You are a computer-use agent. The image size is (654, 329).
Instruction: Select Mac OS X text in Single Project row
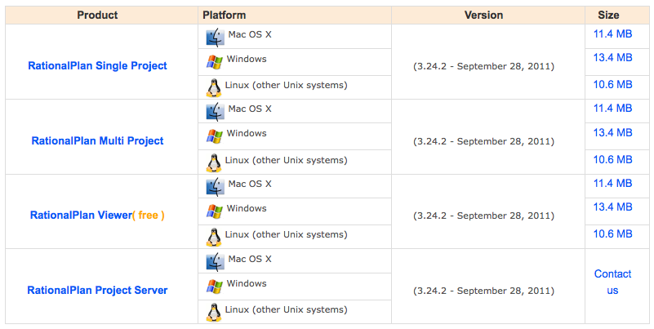point(250,34)
